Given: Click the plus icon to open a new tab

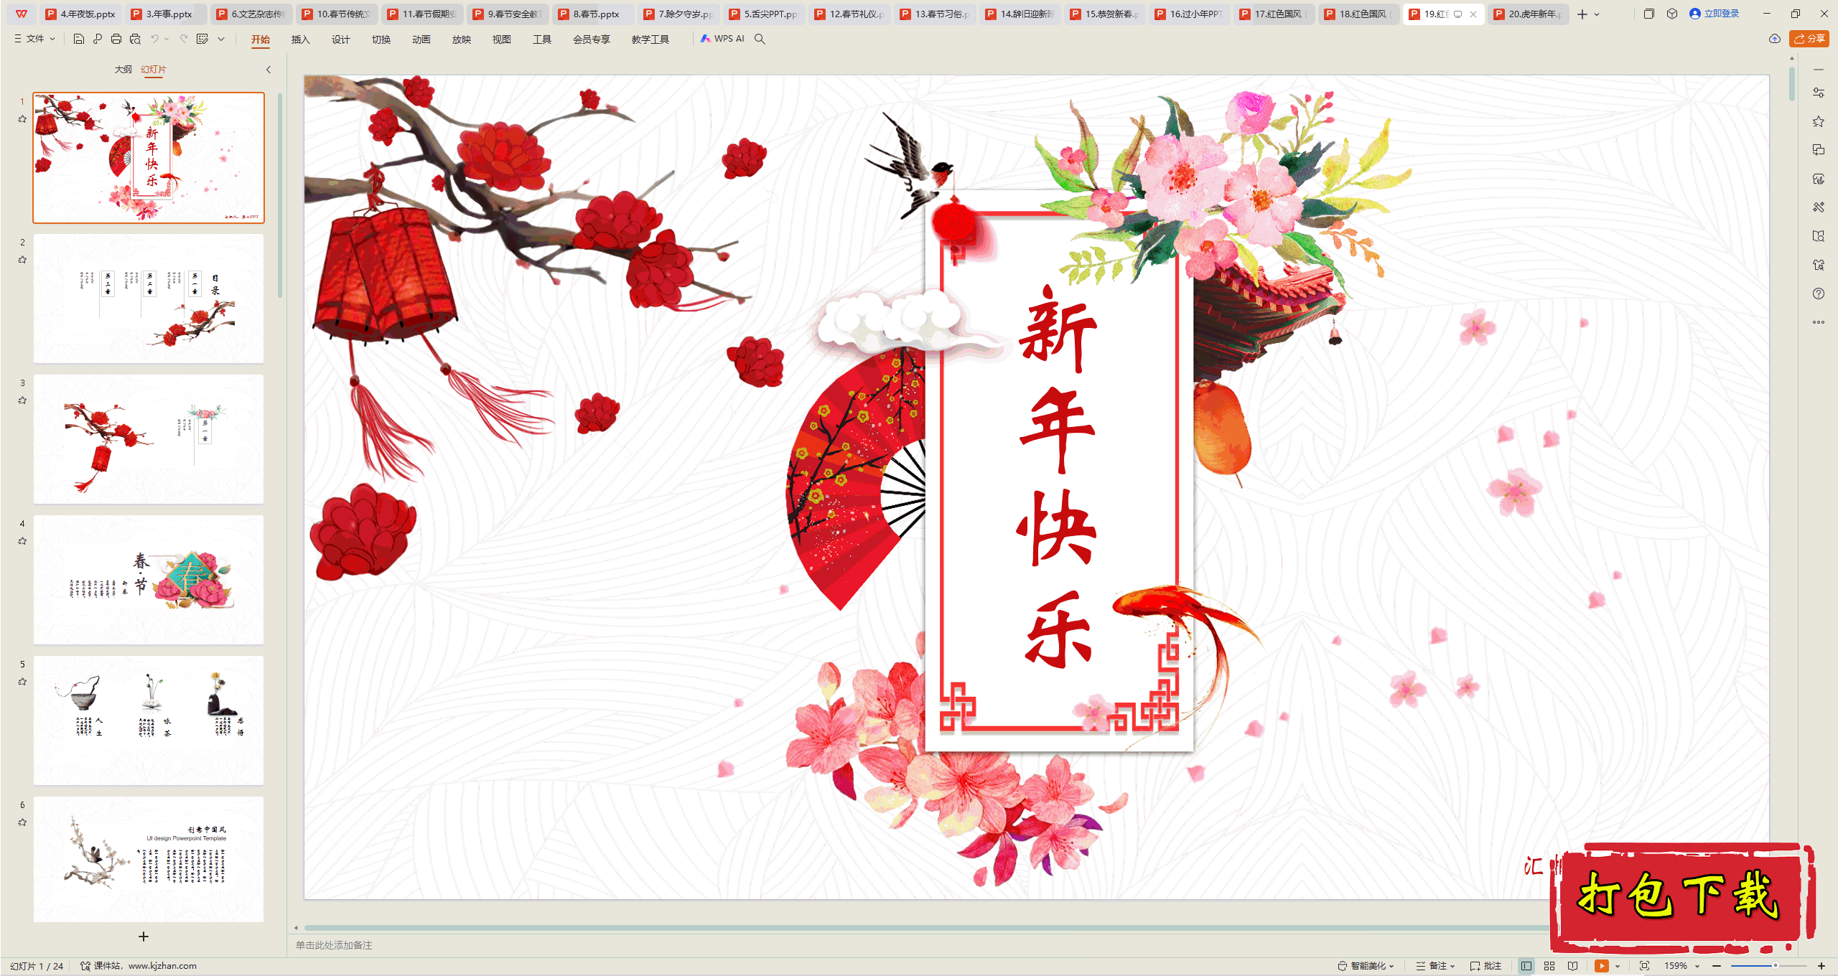Looking at the screenshot, I should [x=1582, y=14].
